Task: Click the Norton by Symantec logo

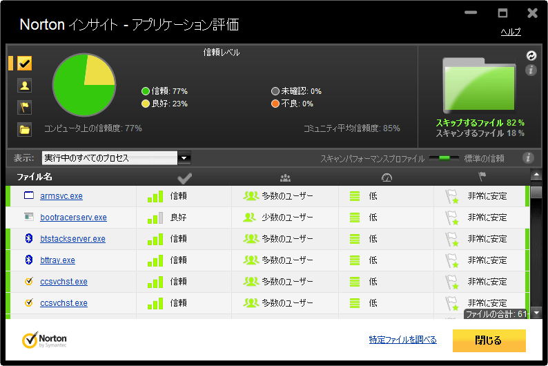Action: tap(44, 340)
